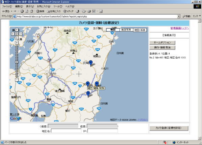Image resolution: width=202 pixels, height=145 pixels.
Task: Click the Home page icon
Action: pyautogui.click(x=31, y=11)
